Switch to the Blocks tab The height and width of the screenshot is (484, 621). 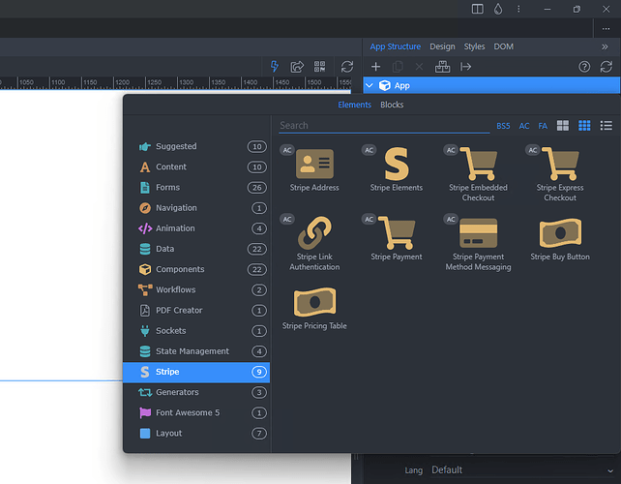coord(392,105)
